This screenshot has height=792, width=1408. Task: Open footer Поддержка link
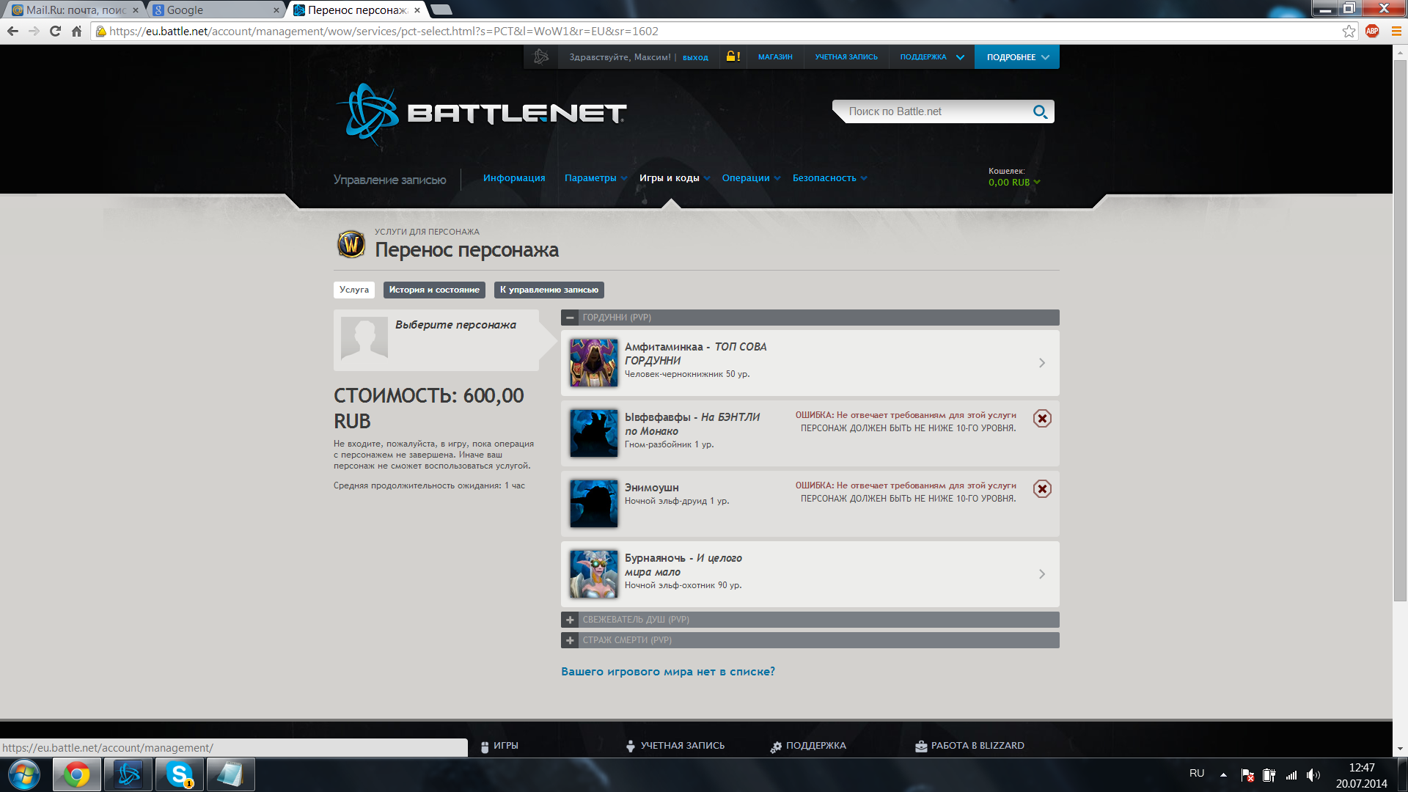(x=808, y=746)
